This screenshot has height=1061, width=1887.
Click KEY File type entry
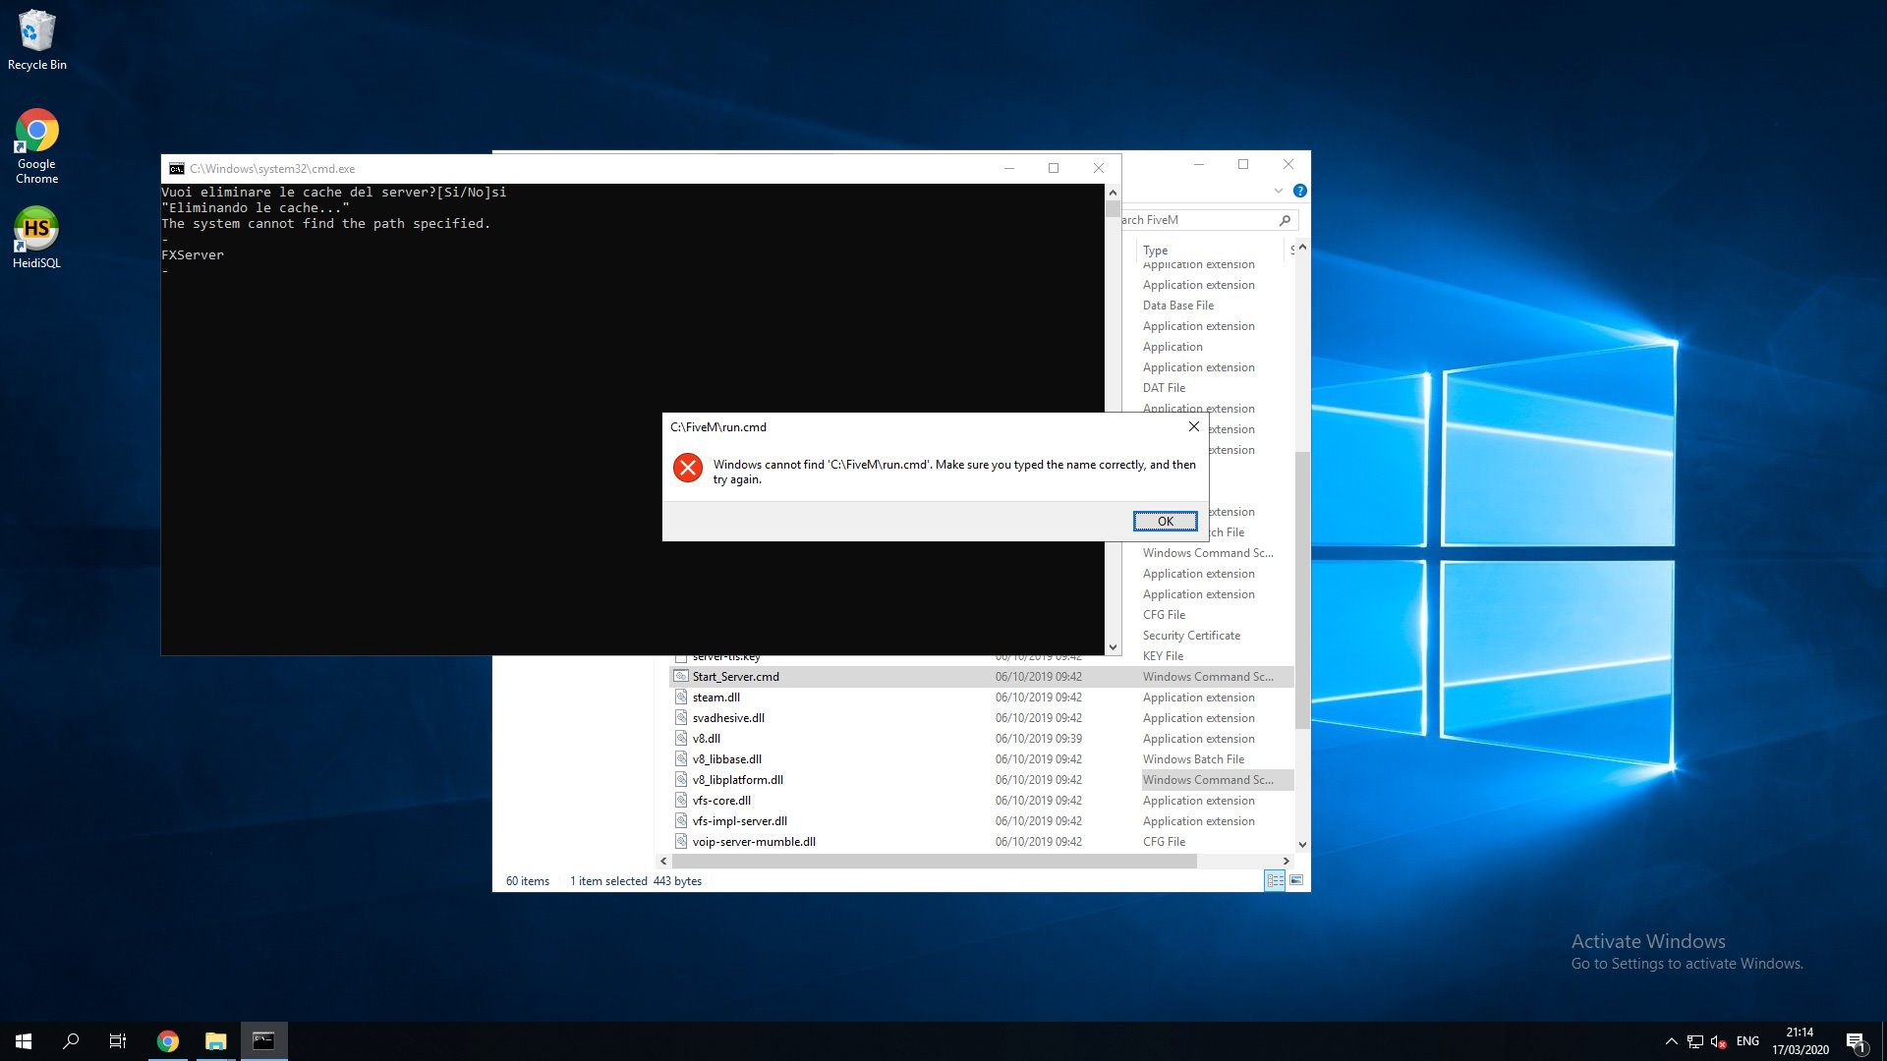pos(1163,656)
